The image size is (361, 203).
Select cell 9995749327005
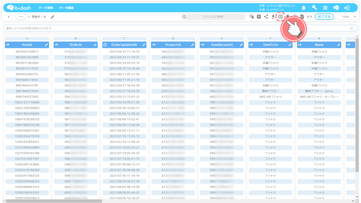27,97
